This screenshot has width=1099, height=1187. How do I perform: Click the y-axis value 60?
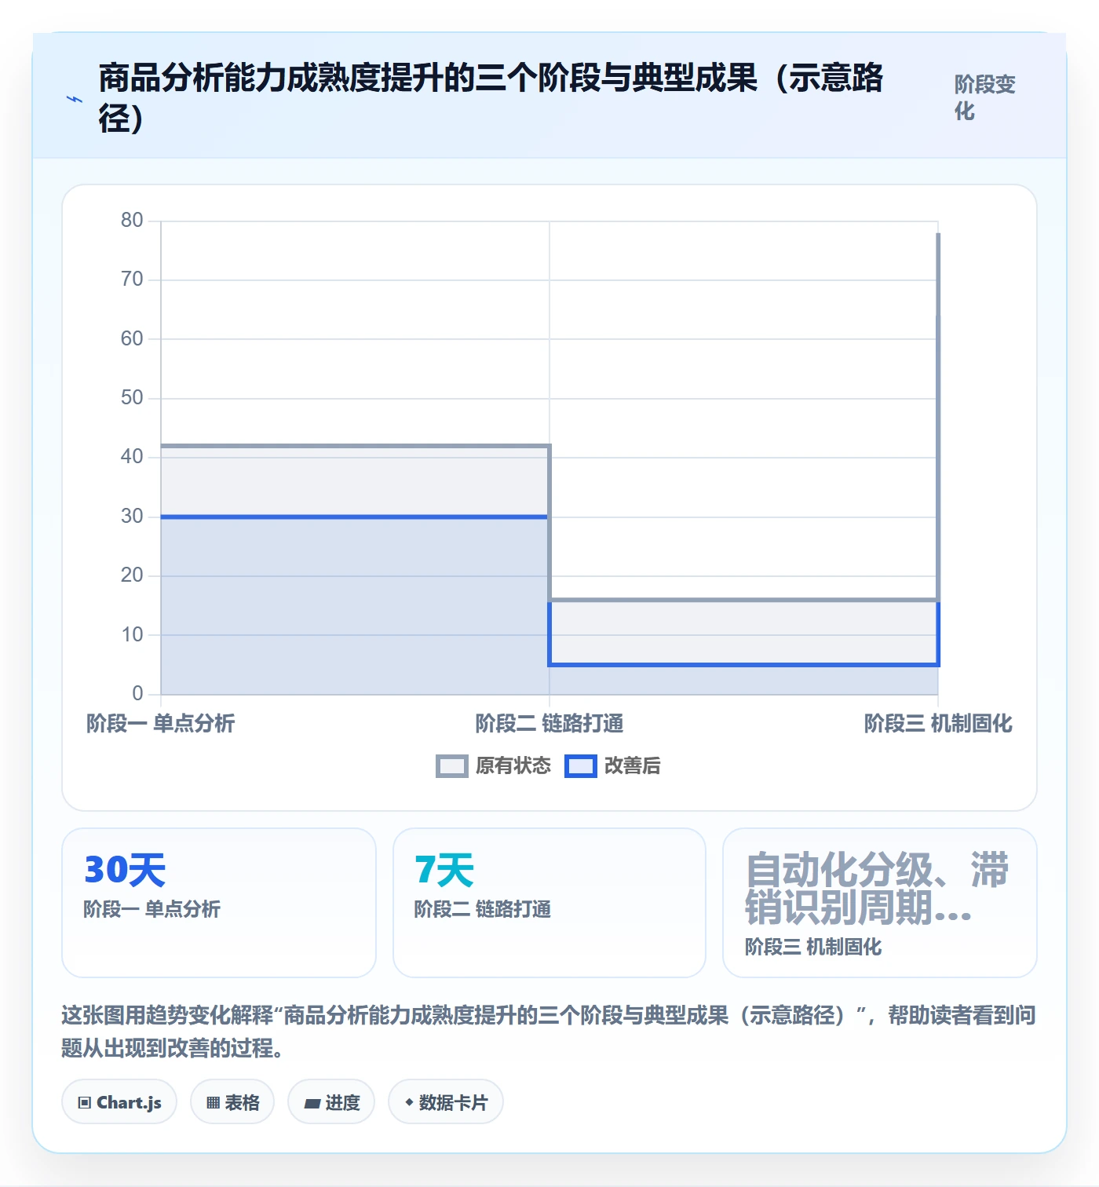[x=132, y=339]
